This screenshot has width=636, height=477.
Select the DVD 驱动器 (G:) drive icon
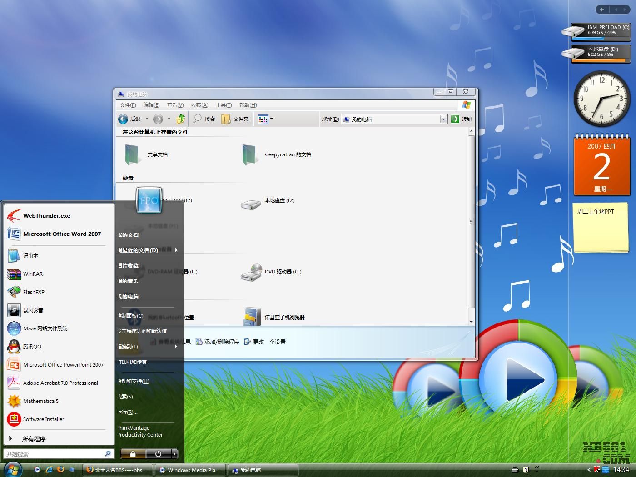coord(251,272)
